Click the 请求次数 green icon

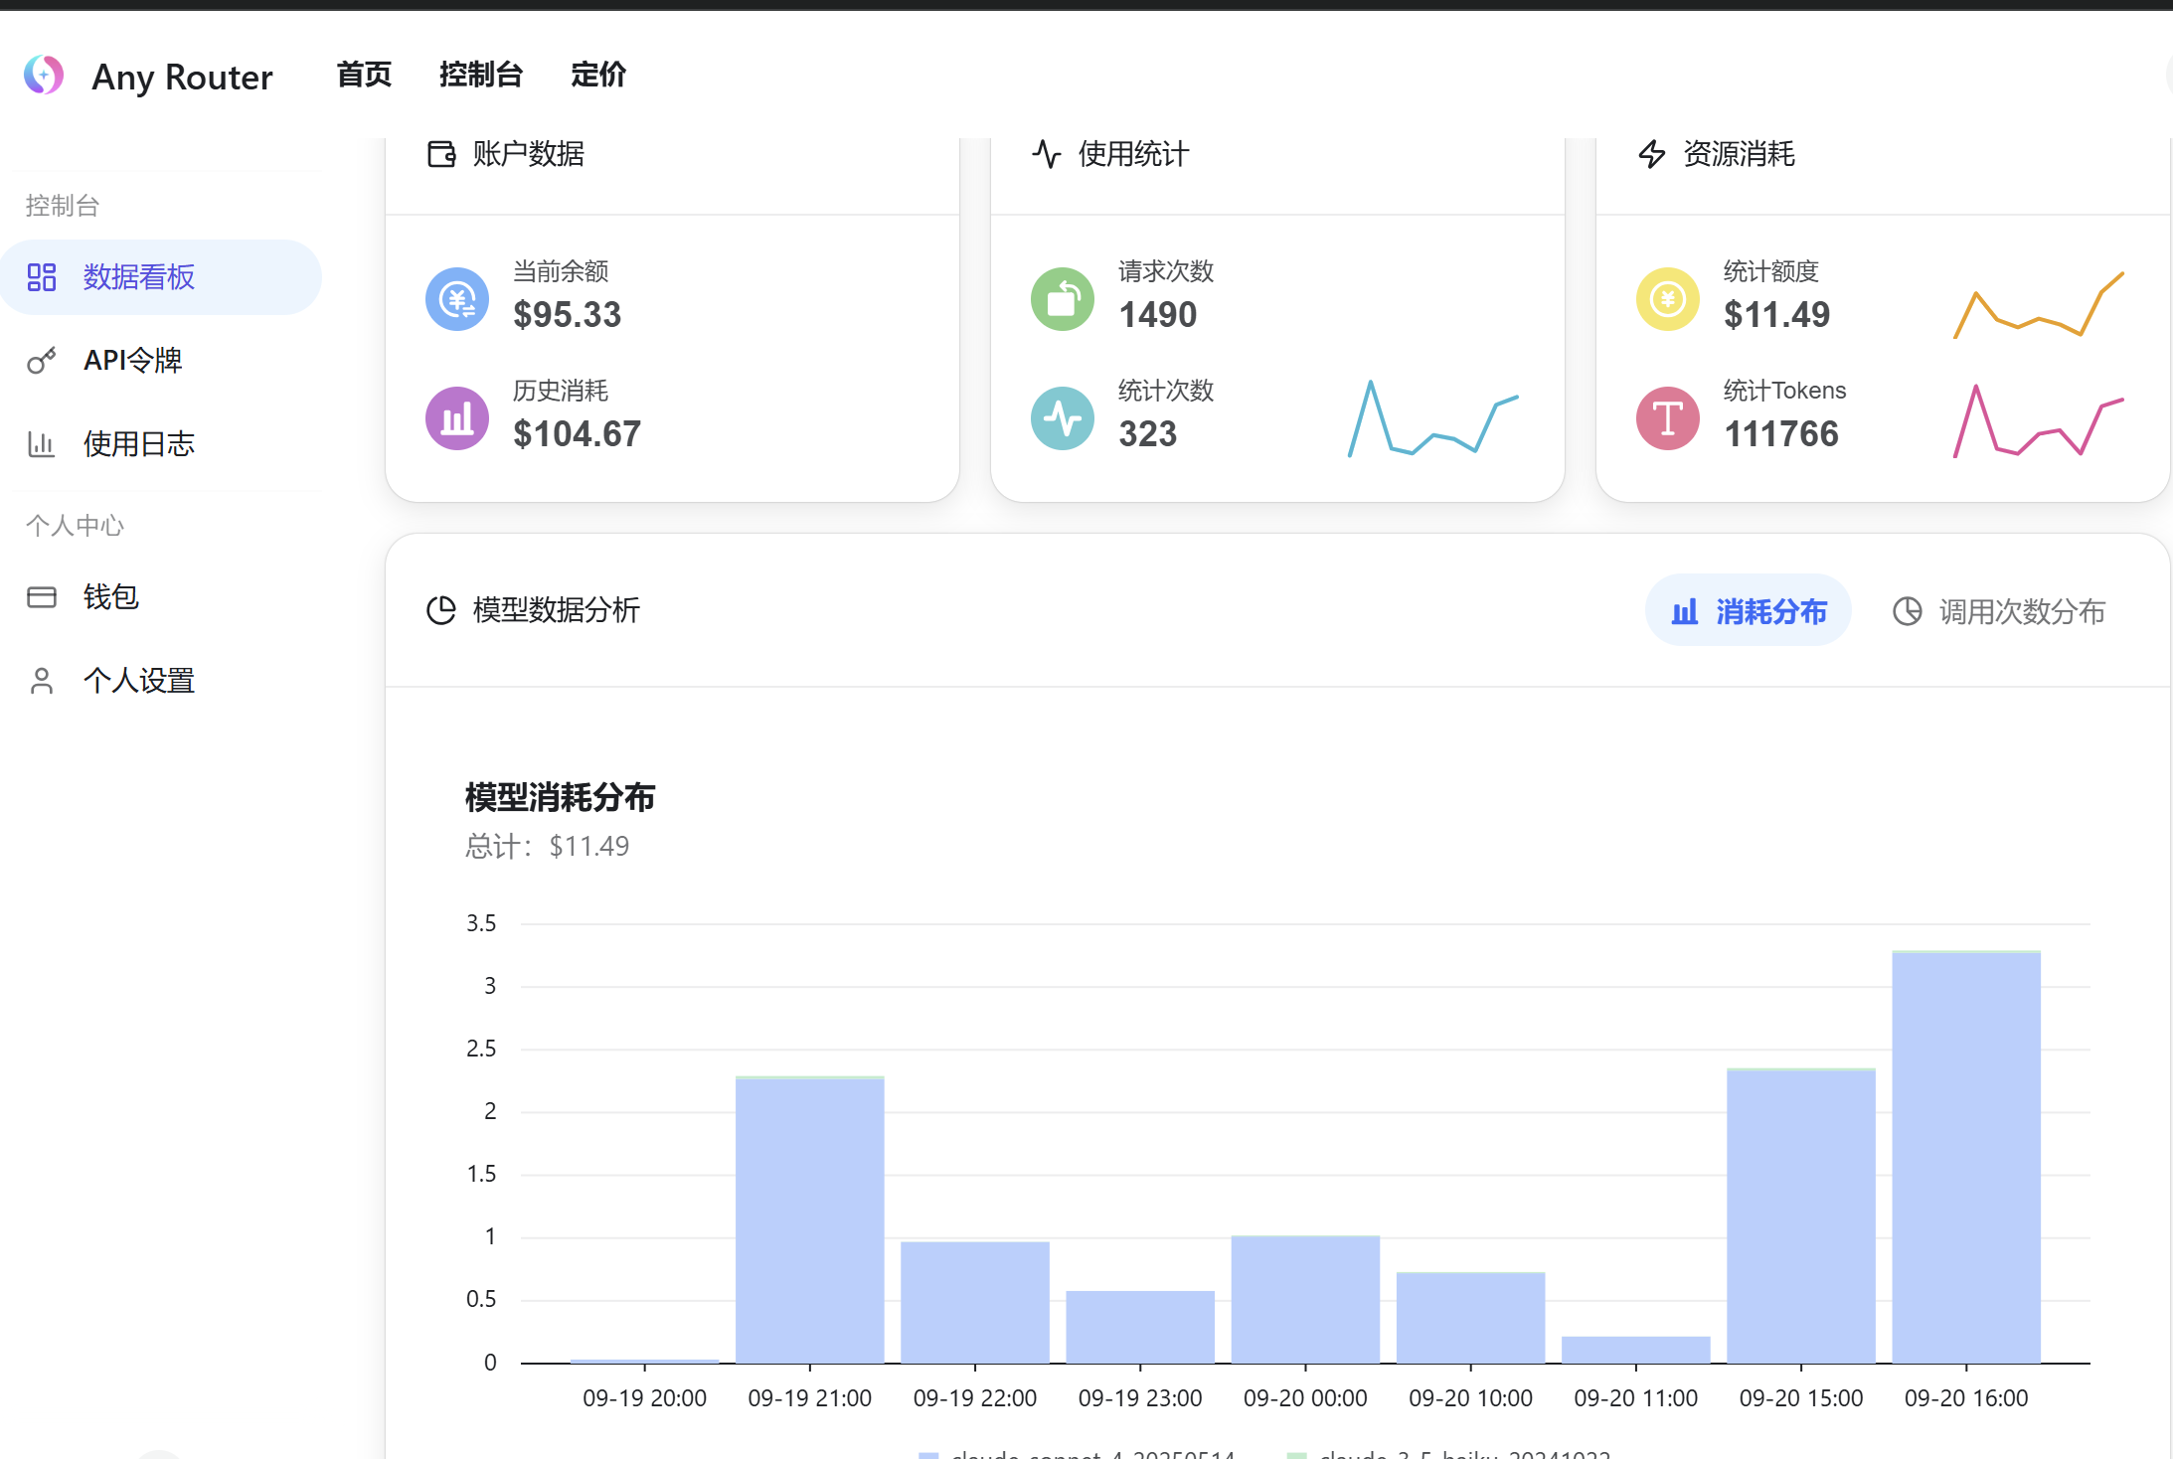tap(1063, 299)
